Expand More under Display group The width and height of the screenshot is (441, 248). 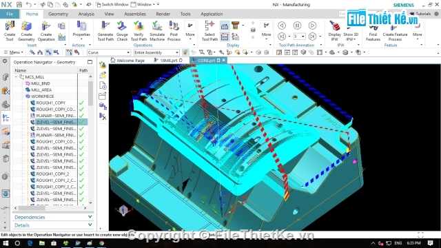tap(266, 31)
